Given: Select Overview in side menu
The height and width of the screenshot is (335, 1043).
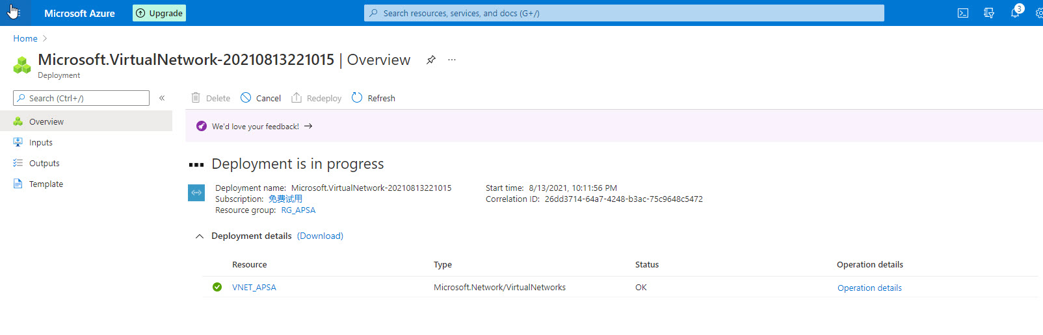Looking at the screenshot, I should [86, 121].
